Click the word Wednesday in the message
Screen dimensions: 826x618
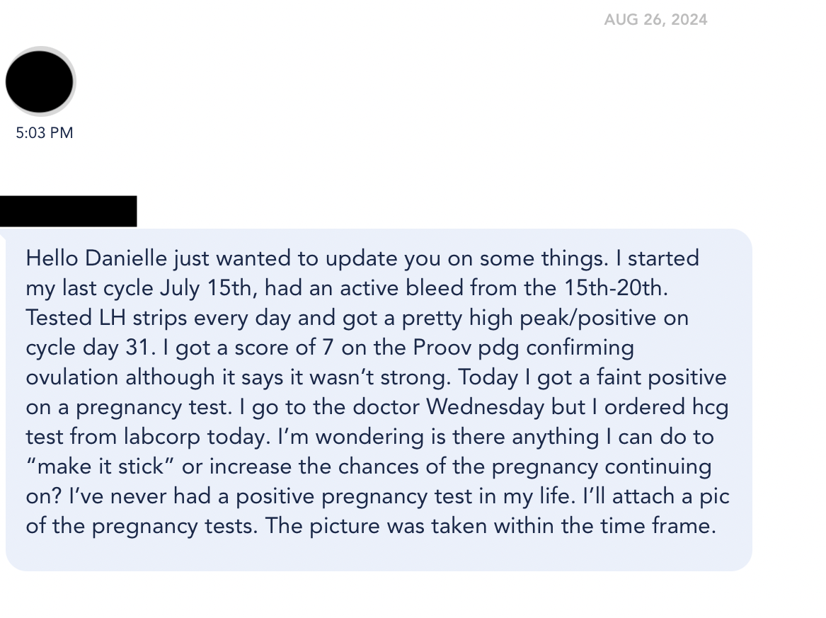coord(485,407)
